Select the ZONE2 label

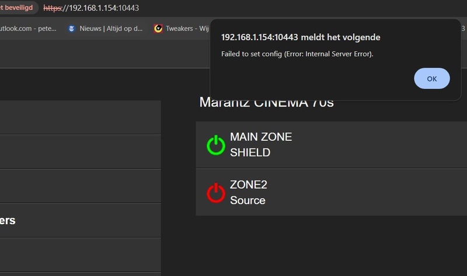(x=249, y=185)
